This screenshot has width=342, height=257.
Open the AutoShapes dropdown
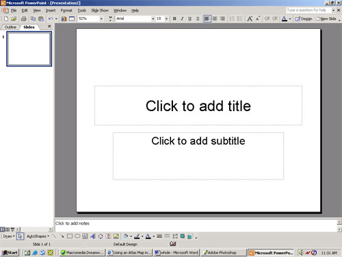[x=38, y=236]
